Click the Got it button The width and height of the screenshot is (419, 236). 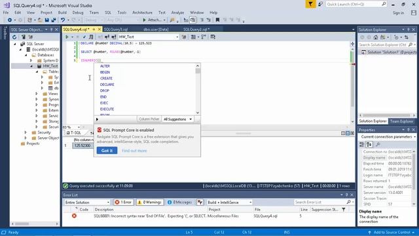click(107, 151)
